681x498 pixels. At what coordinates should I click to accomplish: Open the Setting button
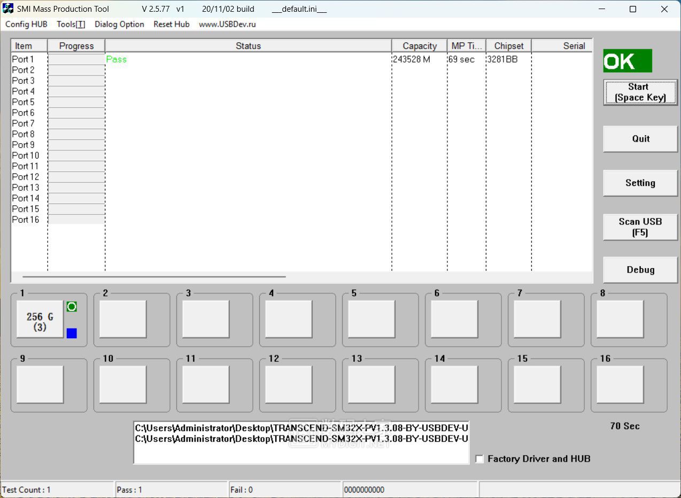[x=640, y=183]
